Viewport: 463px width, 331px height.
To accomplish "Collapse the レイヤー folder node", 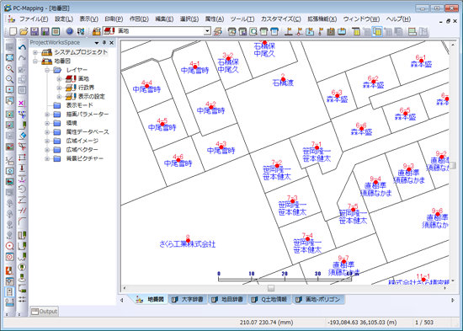I will click(x=47, y=71).
